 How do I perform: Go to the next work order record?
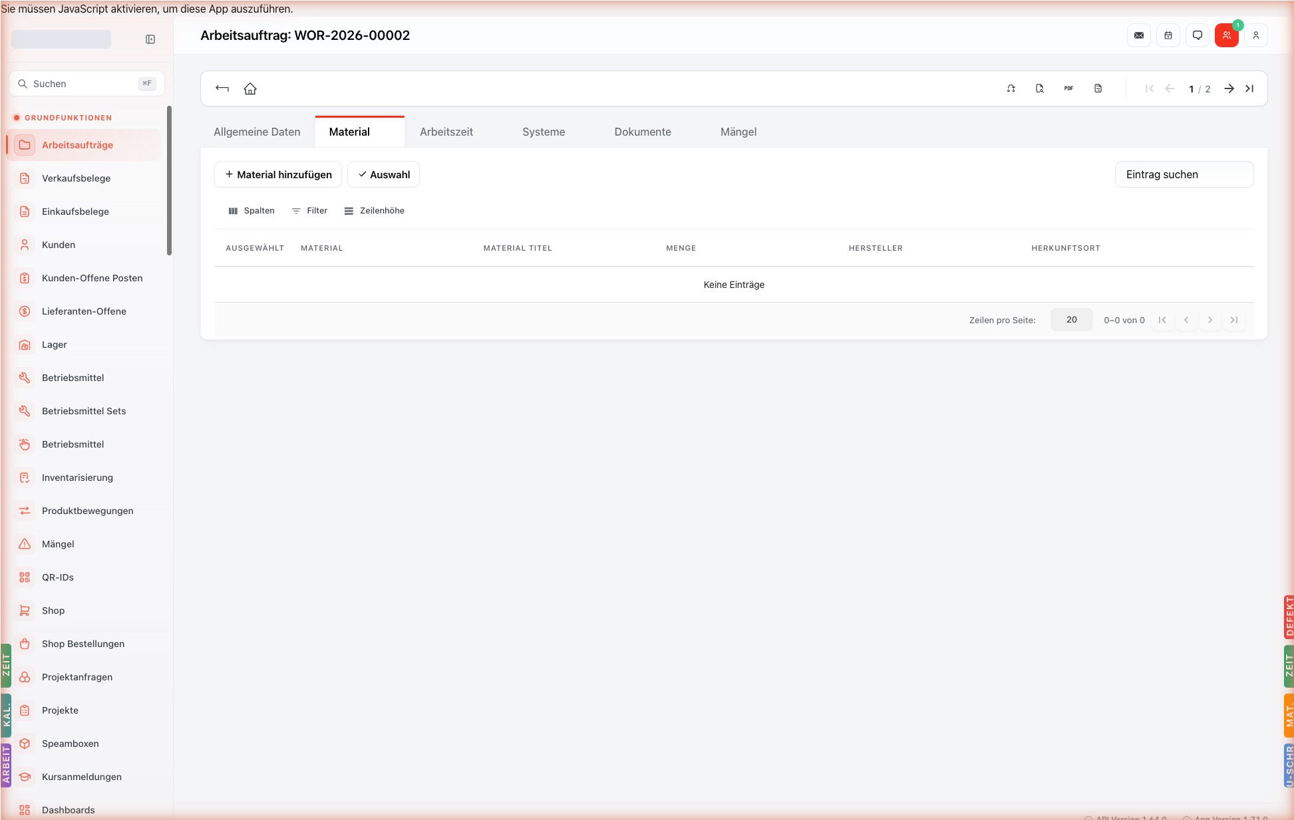point(1229,88)
